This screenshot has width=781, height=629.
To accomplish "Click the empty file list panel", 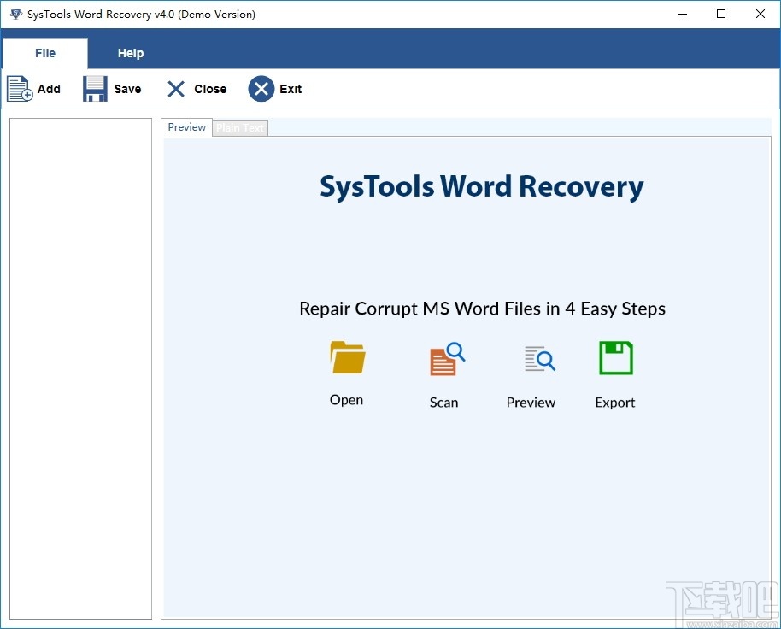I will pos(80,367).
